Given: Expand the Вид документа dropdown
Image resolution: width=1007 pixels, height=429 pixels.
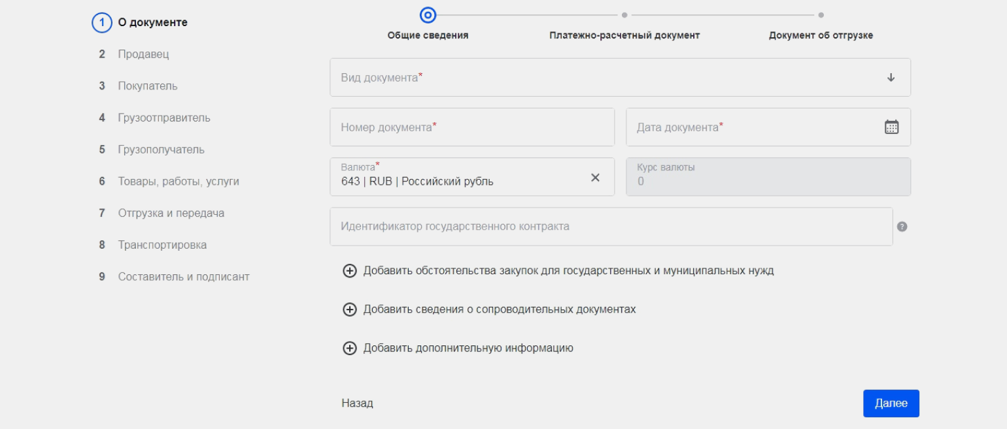Looking at the screenshot, I should [x=891, y=78].
